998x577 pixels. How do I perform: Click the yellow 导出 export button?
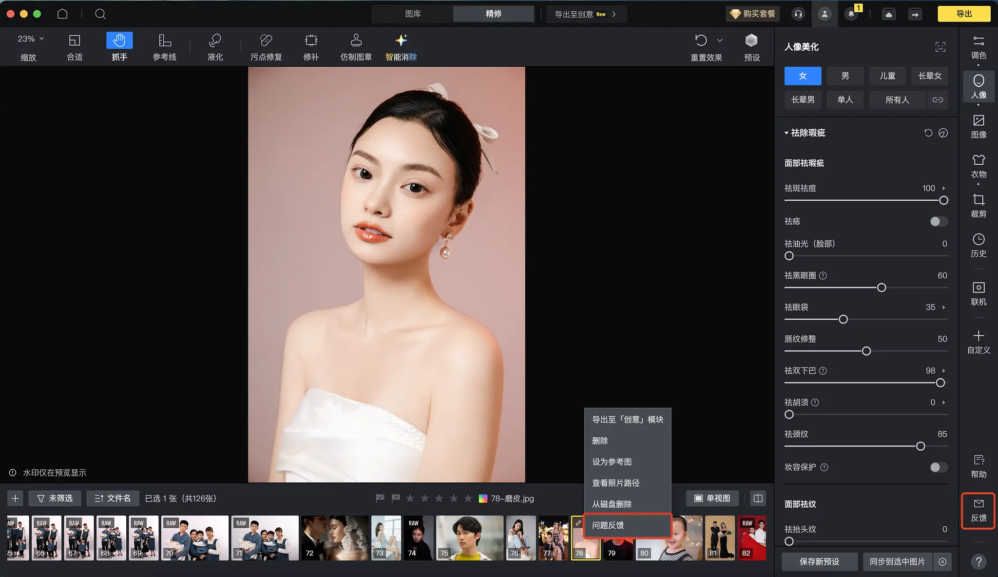point(963,14)
